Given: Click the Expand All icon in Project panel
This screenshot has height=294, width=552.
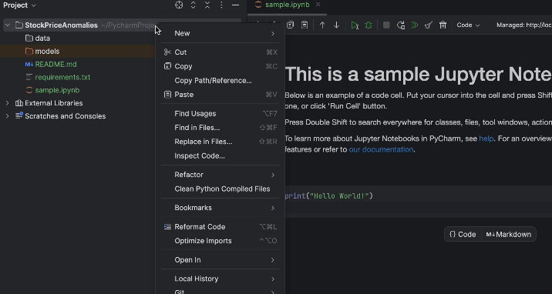Looking at the screenshot, I should pos(193,5).
